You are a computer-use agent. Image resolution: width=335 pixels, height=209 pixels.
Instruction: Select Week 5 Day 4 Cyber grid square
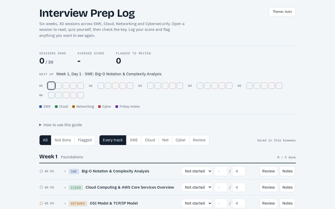click(272, 86)
